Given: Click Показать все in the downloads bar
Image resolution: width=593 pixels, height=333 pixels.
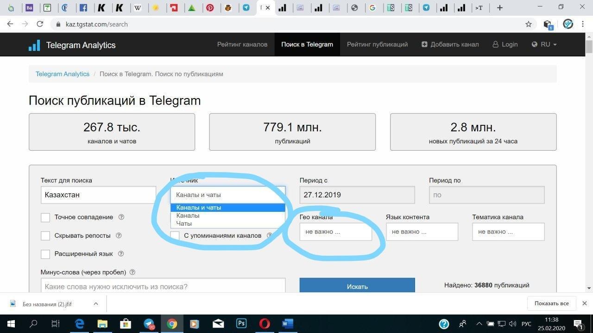Looking at the screenshot, I should coord(551,303).
